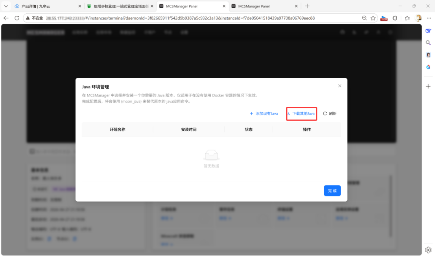Open the sidebar blue-red circular app icon
Screen dimensions: 435x257
428,67
